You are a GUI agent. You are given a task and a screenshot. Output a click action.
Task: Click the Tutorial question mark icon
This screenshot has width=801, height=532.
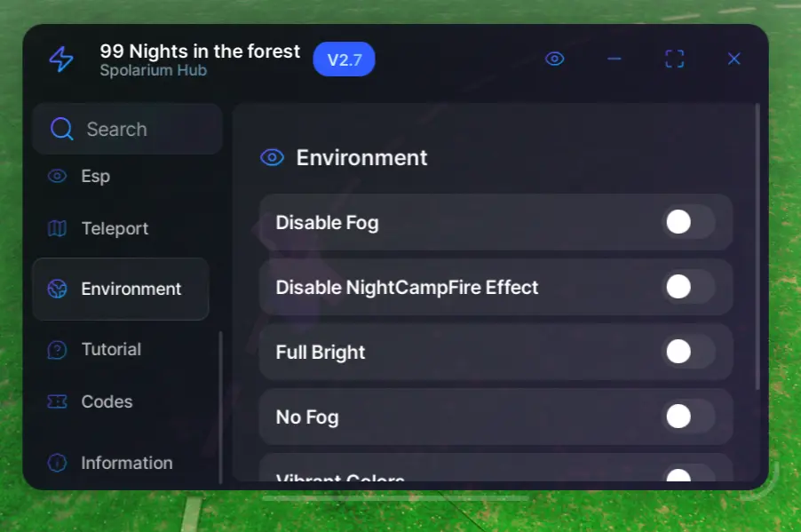pyautogui.click(x=57, y=350)
